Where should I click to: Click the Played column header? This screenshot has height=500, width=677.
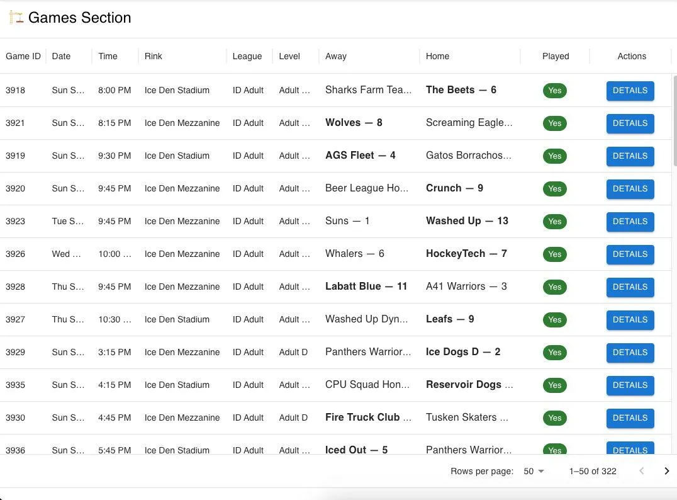tap(556, 56)
